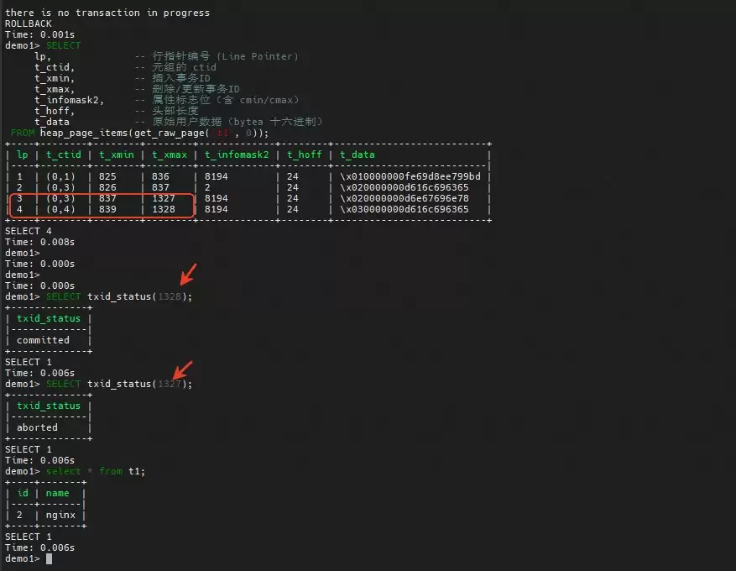
Task: Click the t_xmax value 1328 in the table
Action: pyautogui.click(x=164, y=209)
